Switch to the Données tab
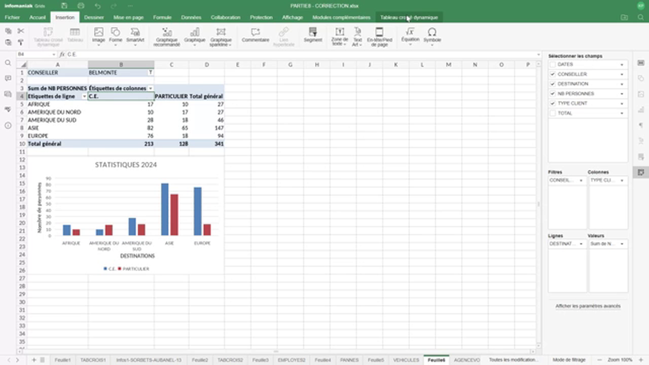649x365 pixels. pyautogui.click(x=191, y=17)
